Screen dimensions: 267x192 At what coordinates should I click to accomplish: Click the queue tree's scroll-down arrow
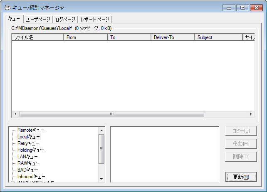pyautogui.click(x=101, y=179)
